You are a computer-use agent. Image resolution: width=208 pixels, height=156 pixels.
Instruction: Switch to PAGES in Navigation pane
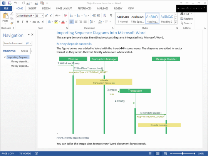pos(24,51)
